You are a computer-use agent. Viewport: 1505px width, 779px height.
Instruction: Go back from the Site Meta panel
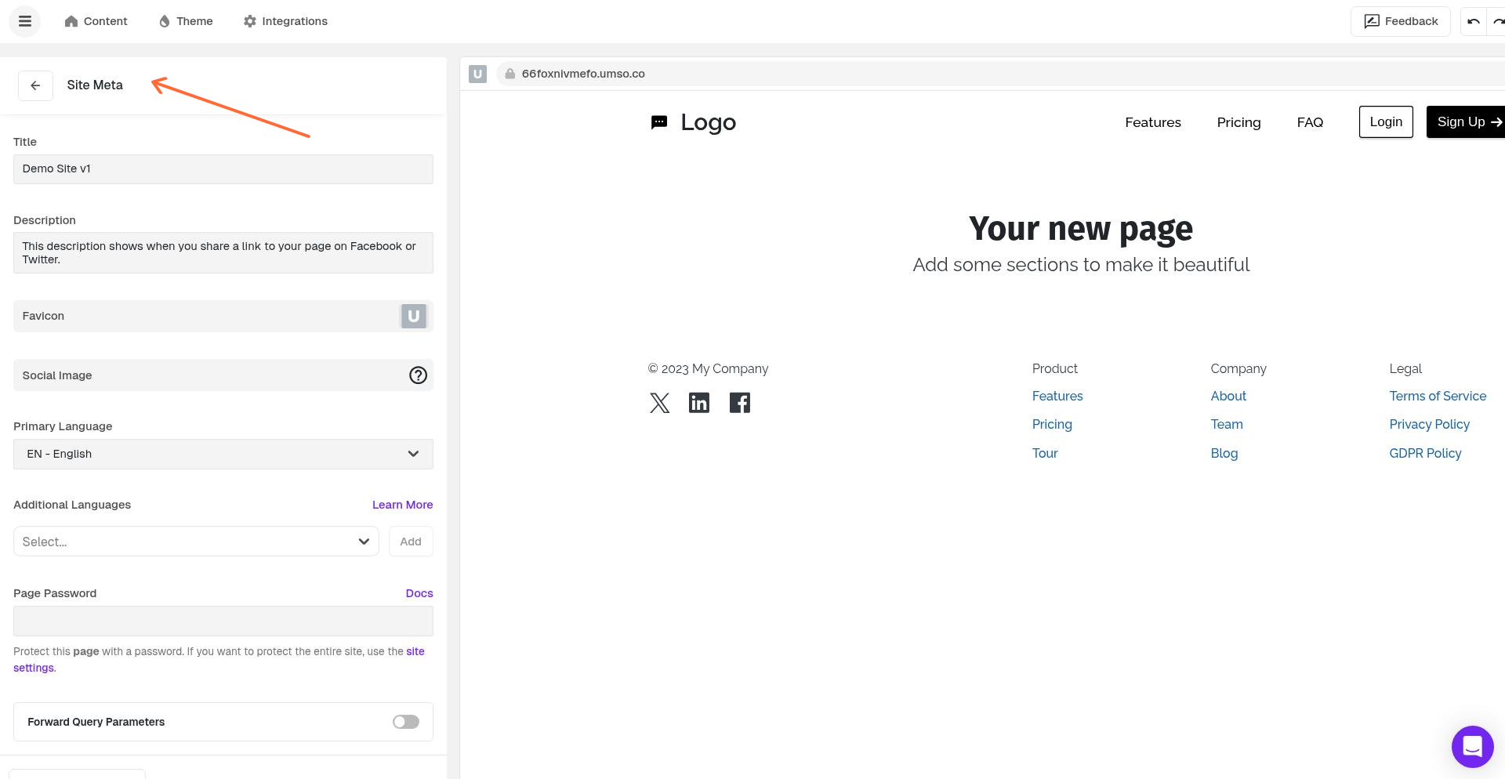tap(35, 85)
